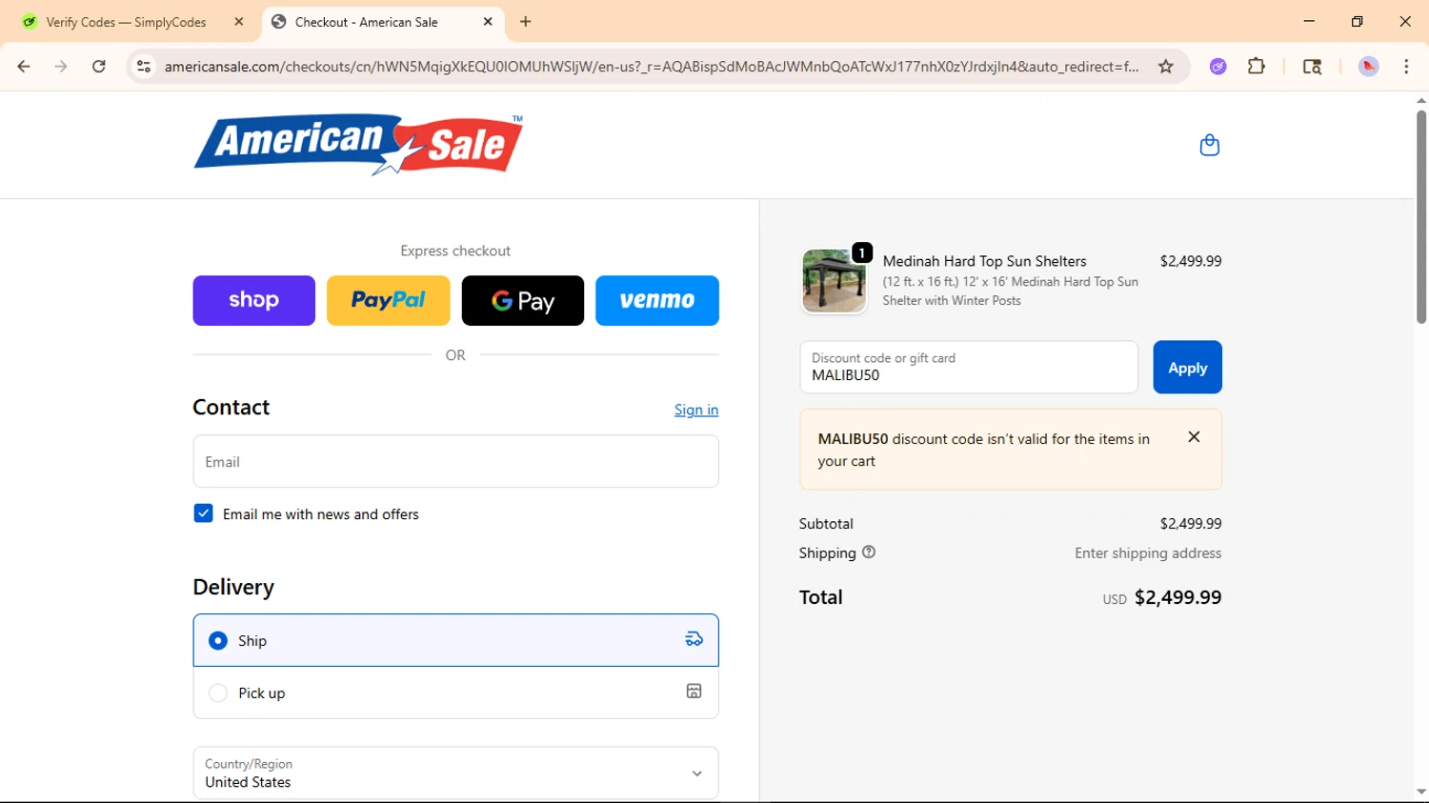Click the Shipping help question mark icon
This screenshot has width=1429, height=803.
869,552
